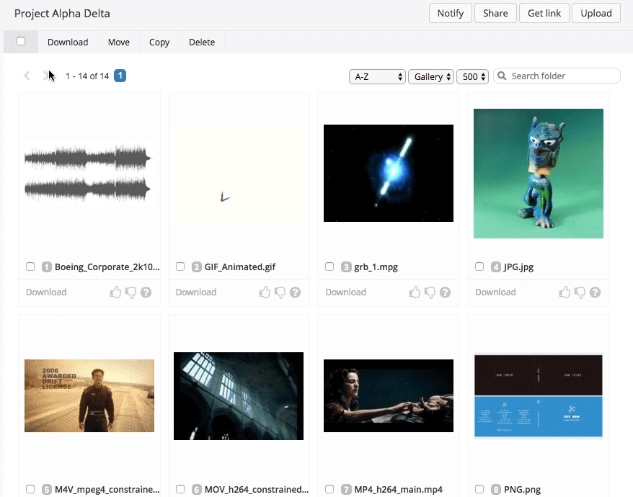Viewport: 633px width, 497px height.
Task: Select the PNG.png file checkbox
Action: pyautogui.click(x=479, y=489)
